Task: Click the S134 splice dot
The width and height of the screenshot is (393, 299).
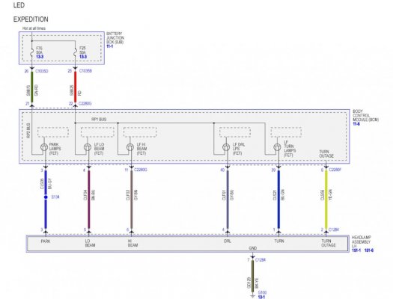Action: pyautogui.click(x=46, y=197)
